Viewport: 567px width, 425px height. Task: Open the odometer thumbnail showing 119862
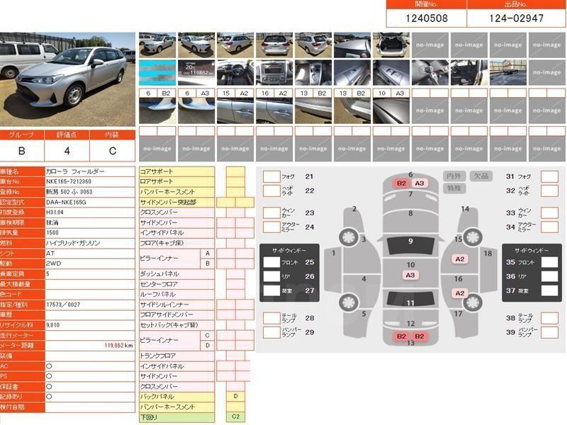pos(196,72)
